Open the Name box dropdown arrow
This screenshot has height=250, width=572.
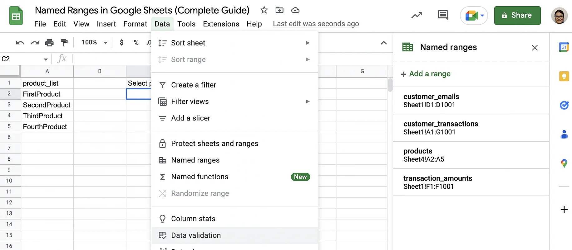click(x=46, y=59)
